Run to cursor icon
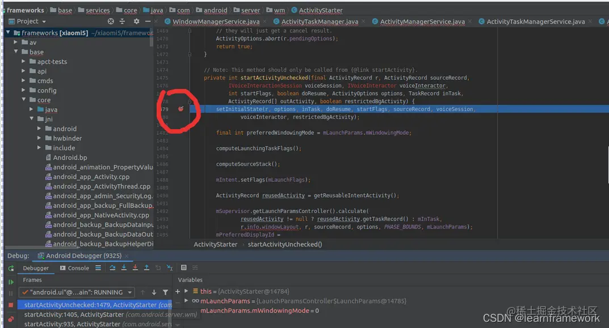609x328 pixels. tap(169, 267)
